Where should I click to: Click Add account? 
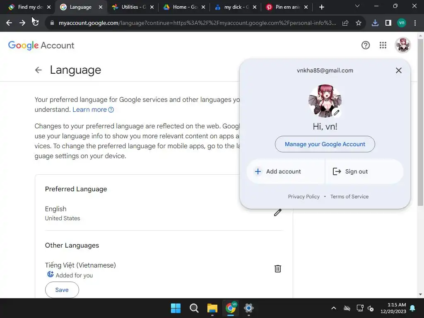pyautogui.click(x=286, y=171)
